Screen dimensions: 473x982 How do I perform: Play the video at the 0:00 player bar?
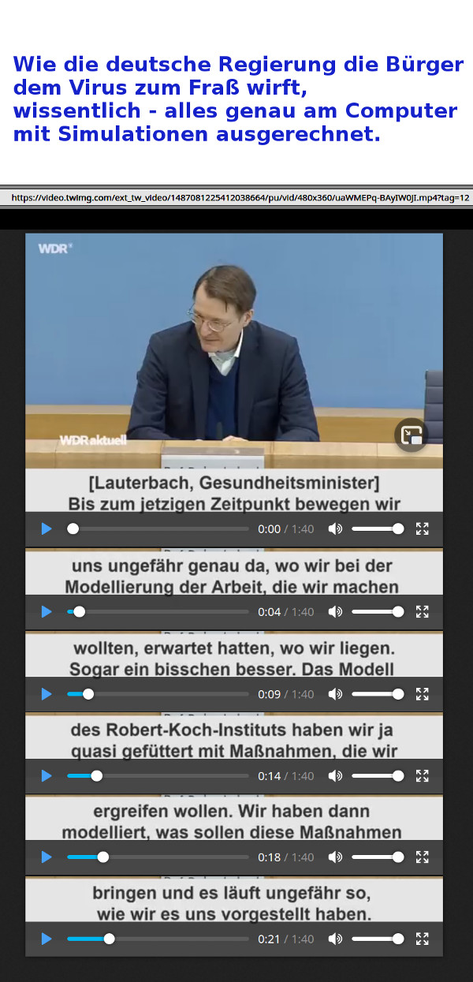click(x=47, y=528)
